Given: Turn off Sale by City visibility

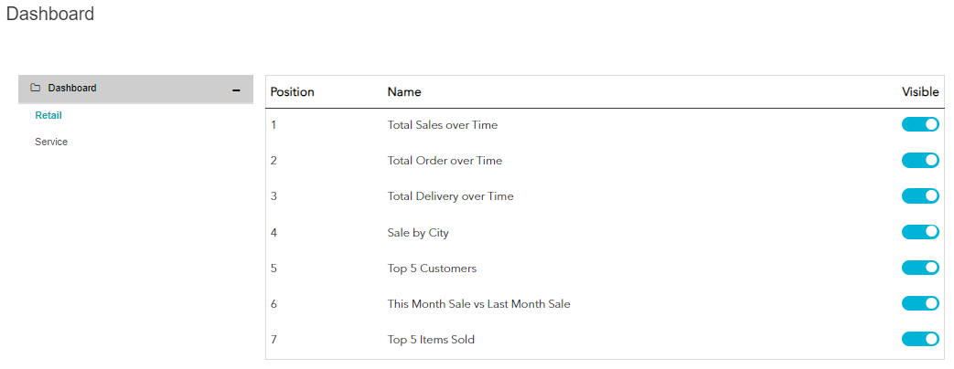Looking at the screenshot, I should click(x=920, y=232).
